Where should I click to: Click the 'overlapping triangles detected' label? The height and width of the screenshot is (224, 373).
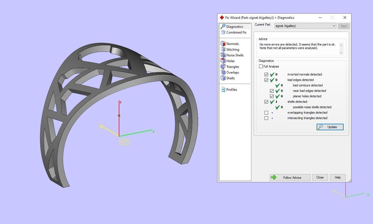pyautogui.click(x=307, y=113)
